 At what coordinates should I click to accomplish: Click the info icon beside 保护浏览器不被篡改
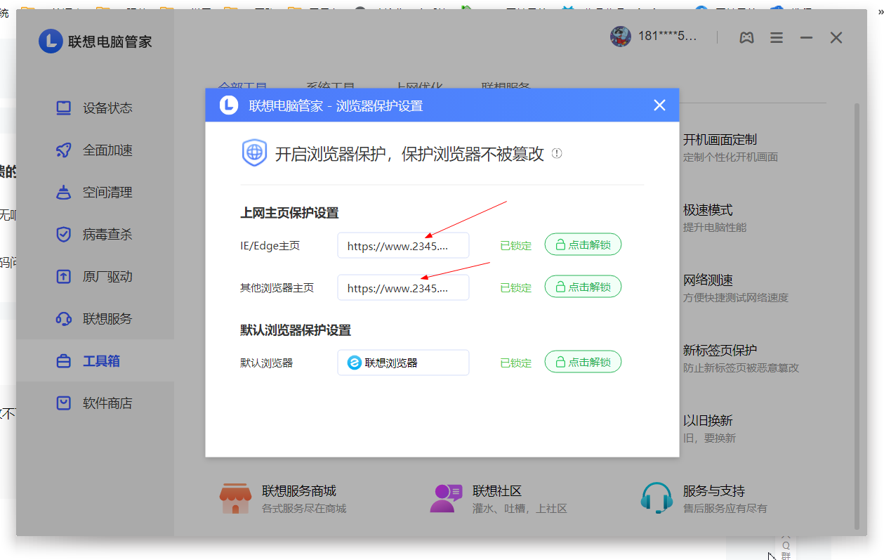click(557, 153)
